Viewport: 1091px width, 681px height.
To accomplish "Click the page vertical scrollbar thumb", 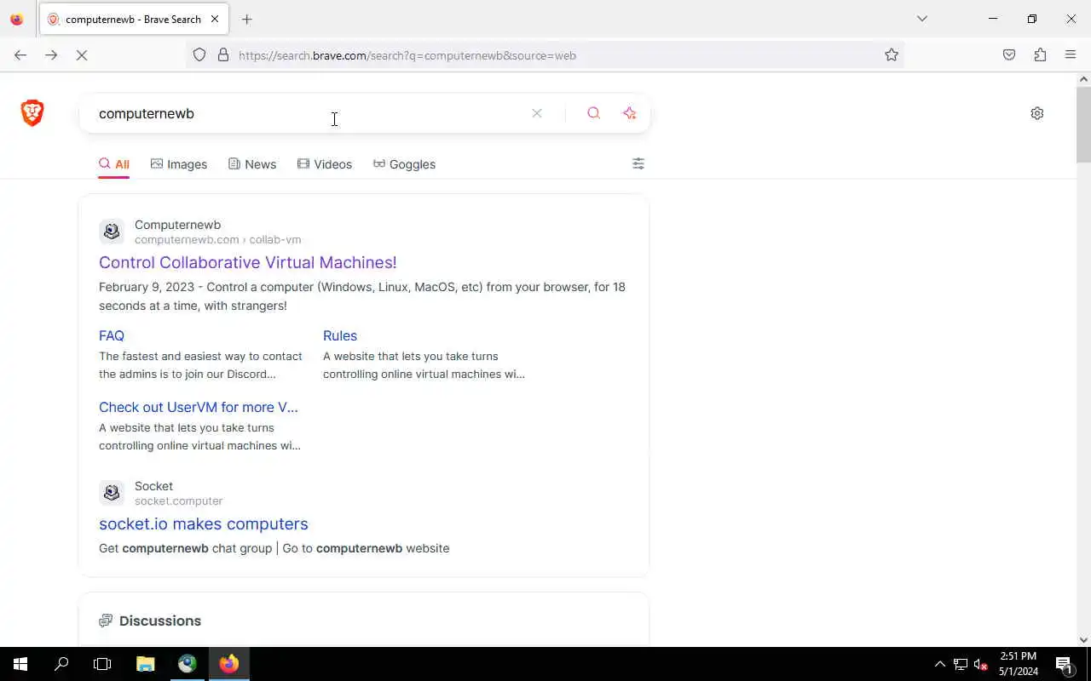I will click(x=1083, y=123).
